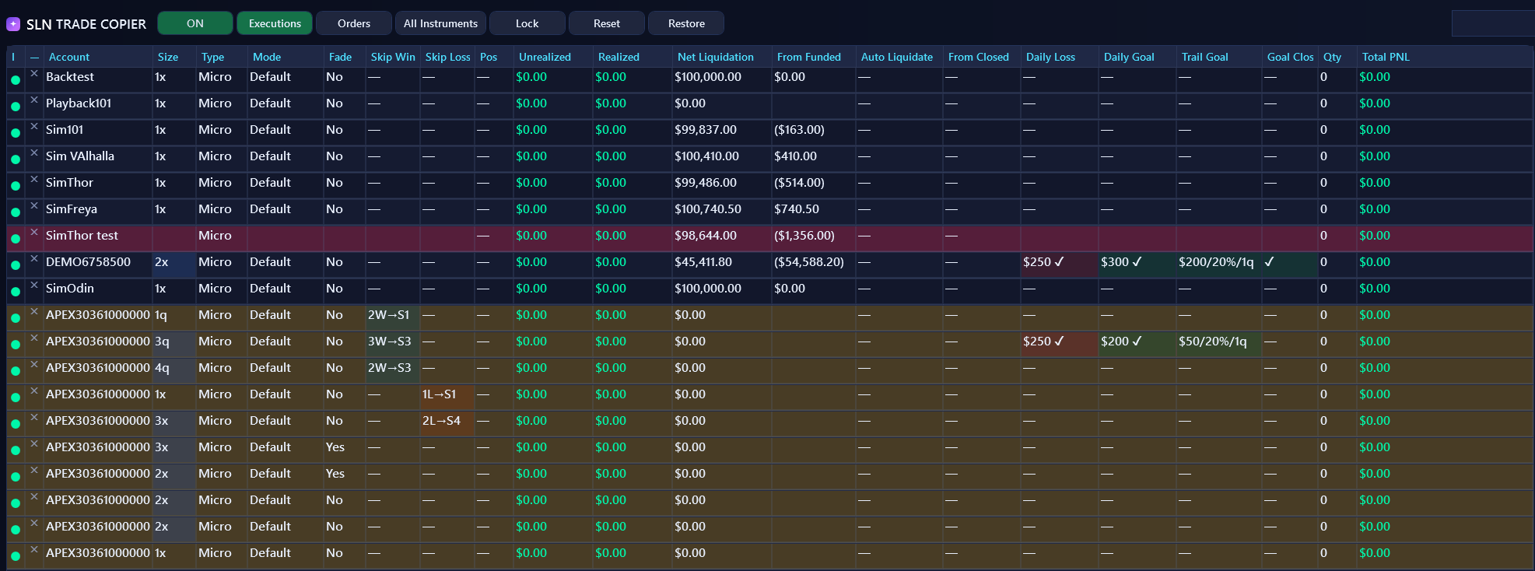The height and width of the screenshot is (571, 1535).
Task: Click the X icon next to SimFreya
Action: tap(34, 205)
